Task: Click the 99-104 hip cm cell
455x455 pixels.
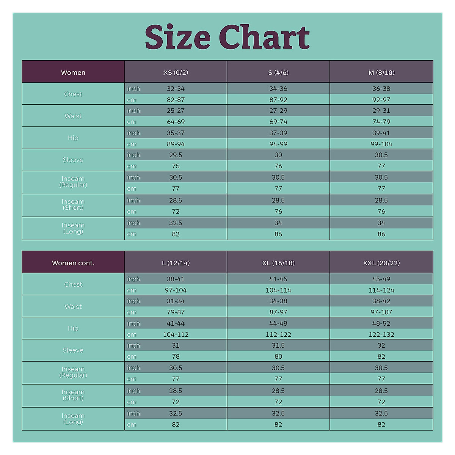Action: 381,144
